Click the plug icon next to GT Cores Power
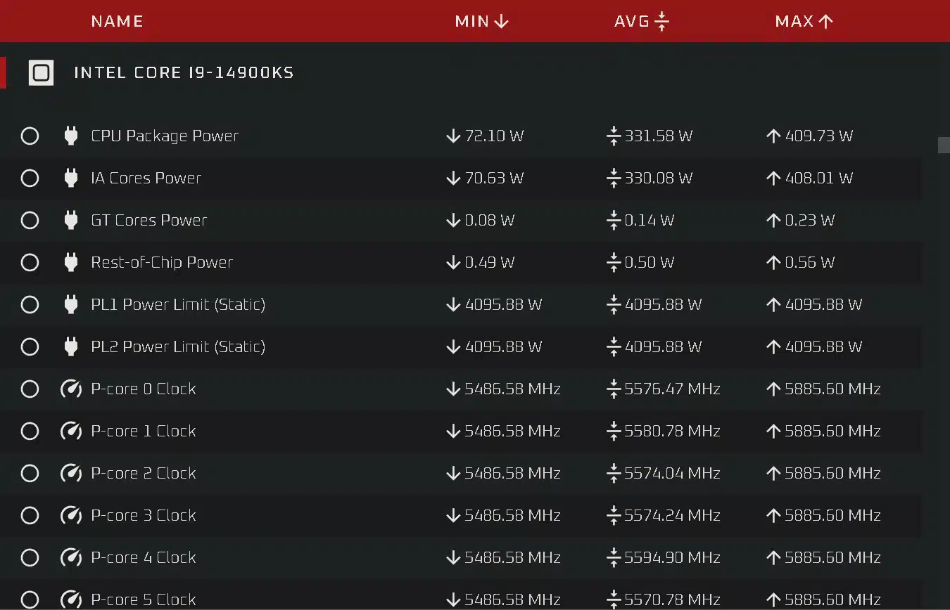This screenshot has height=610, width=950. [70, 220]
